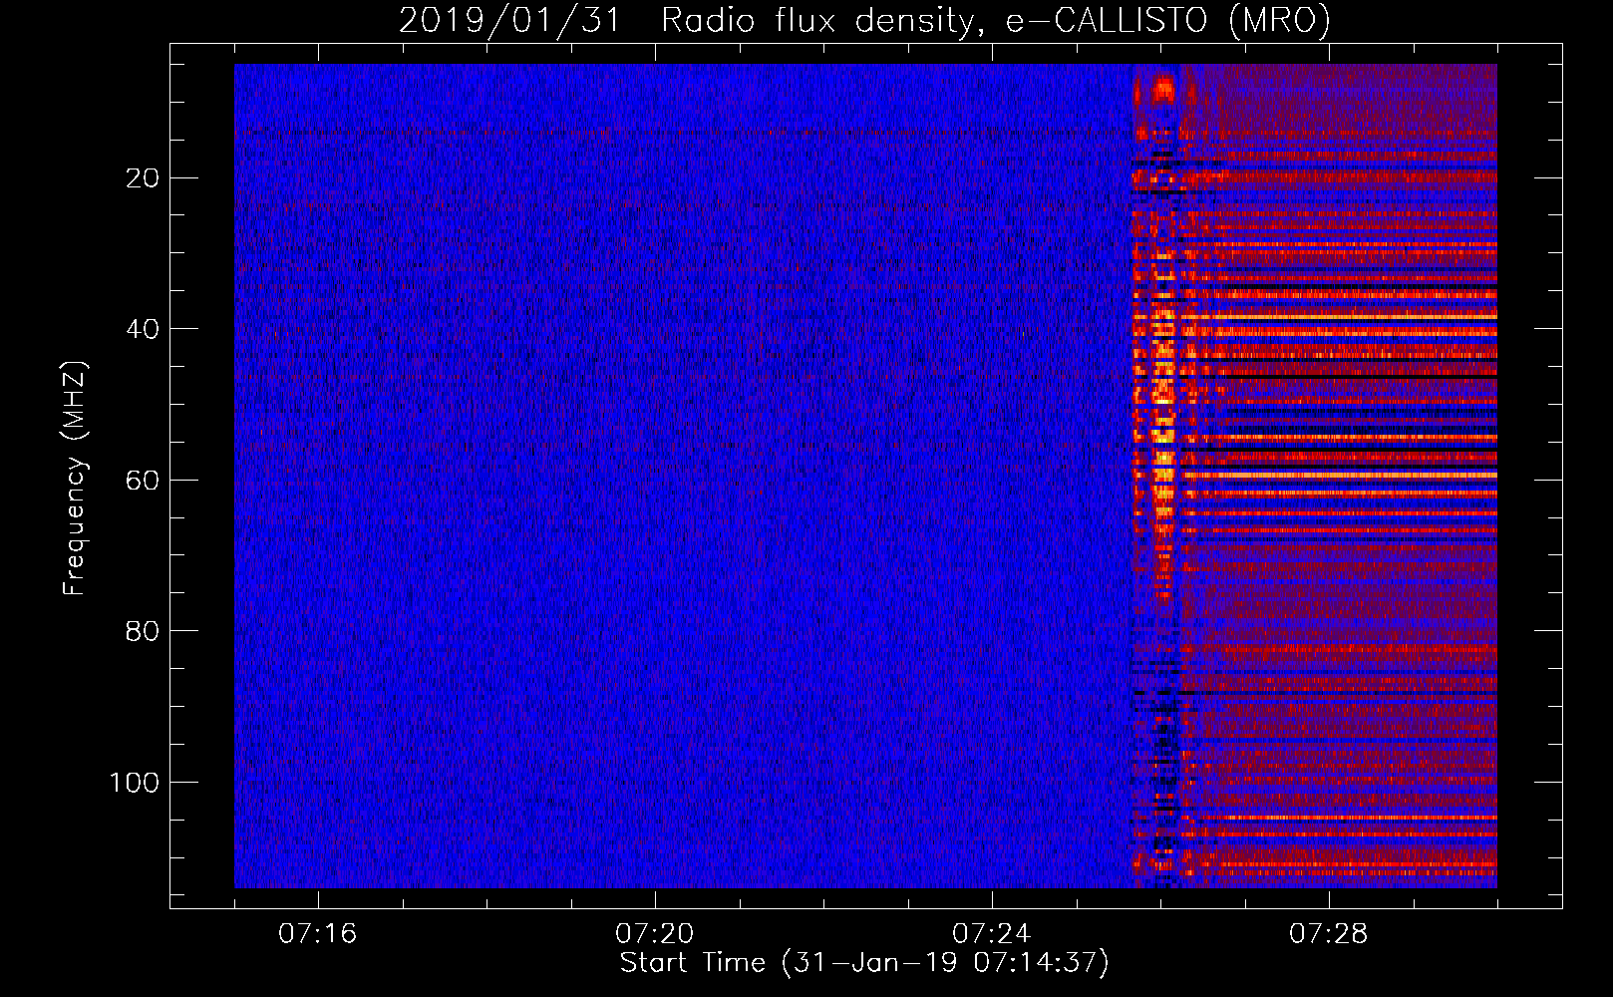The width and height of the screenshot is (1613, 997).
Task: Click the '07:20' time tick label
Action: point(655,934)
